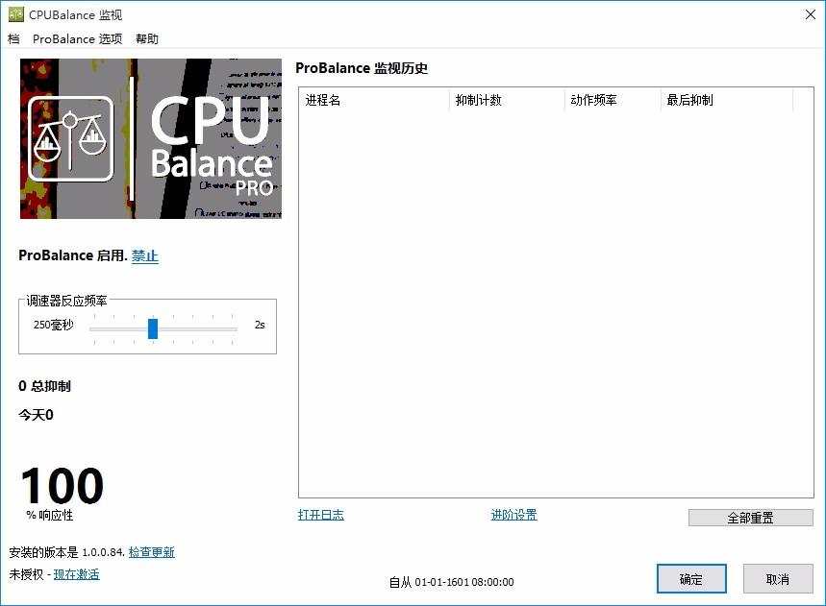Click the 250毫秒 slider minimum label
The image size is (826, 606).
click(53, 325)
